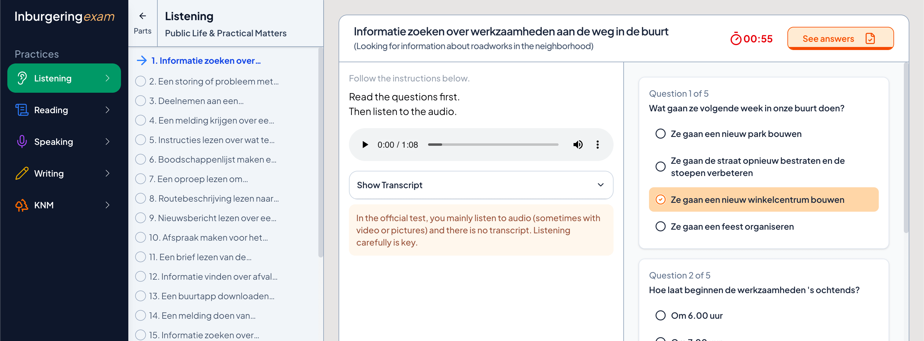Open '12. Informatie vinden over afval' exercise
The image size is (924, 341).
point(213,277)
